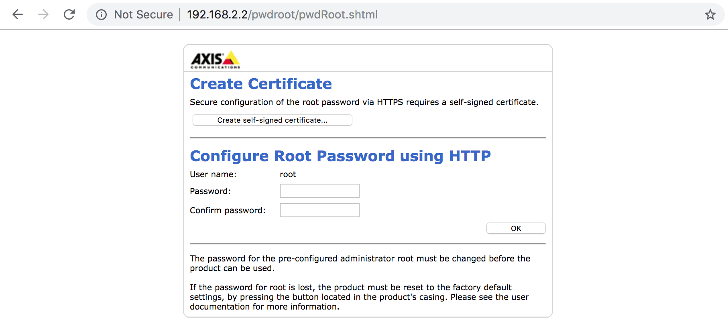Open the site information circle icon
Screen dimensions: 728x332
[x=101, y=15]
